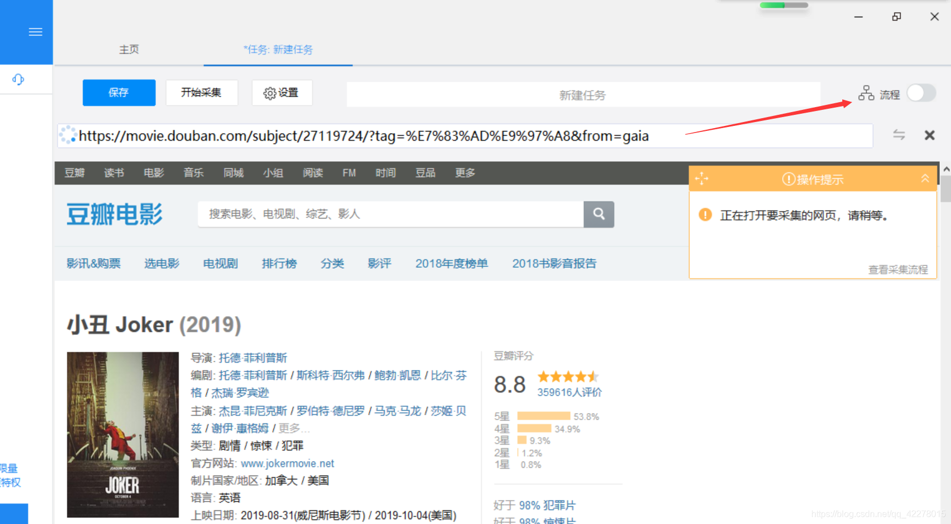This screenshot has width=951, height=524.
Task: Click the 5星 rating bar
Action: [x=544, y=416]
